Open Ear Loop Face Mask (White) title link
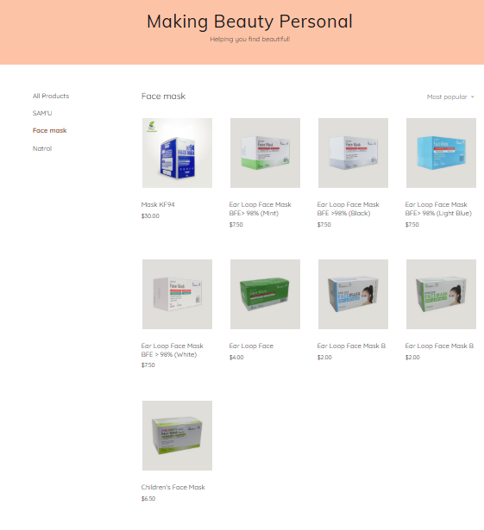 coord(172,350)
